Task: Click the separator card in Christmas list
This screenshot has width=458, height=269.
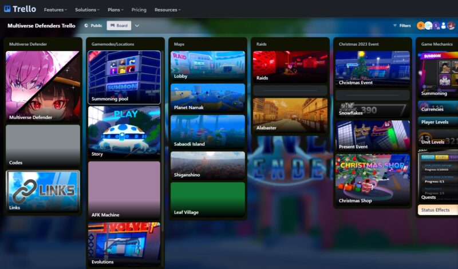Action: coord(373,95)
